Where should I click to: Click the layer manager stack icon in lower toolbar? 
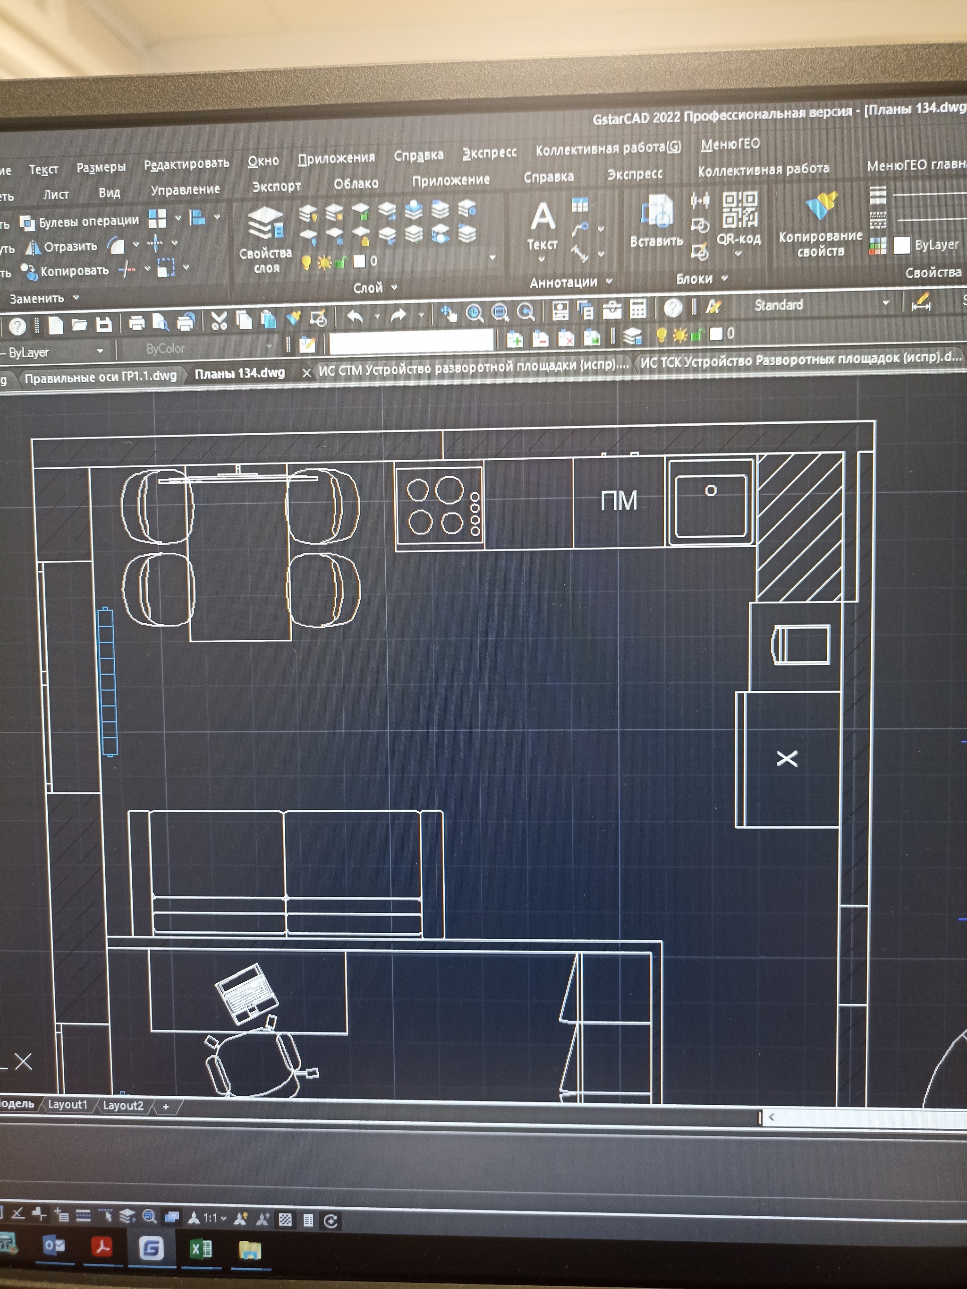pos(632,335)
